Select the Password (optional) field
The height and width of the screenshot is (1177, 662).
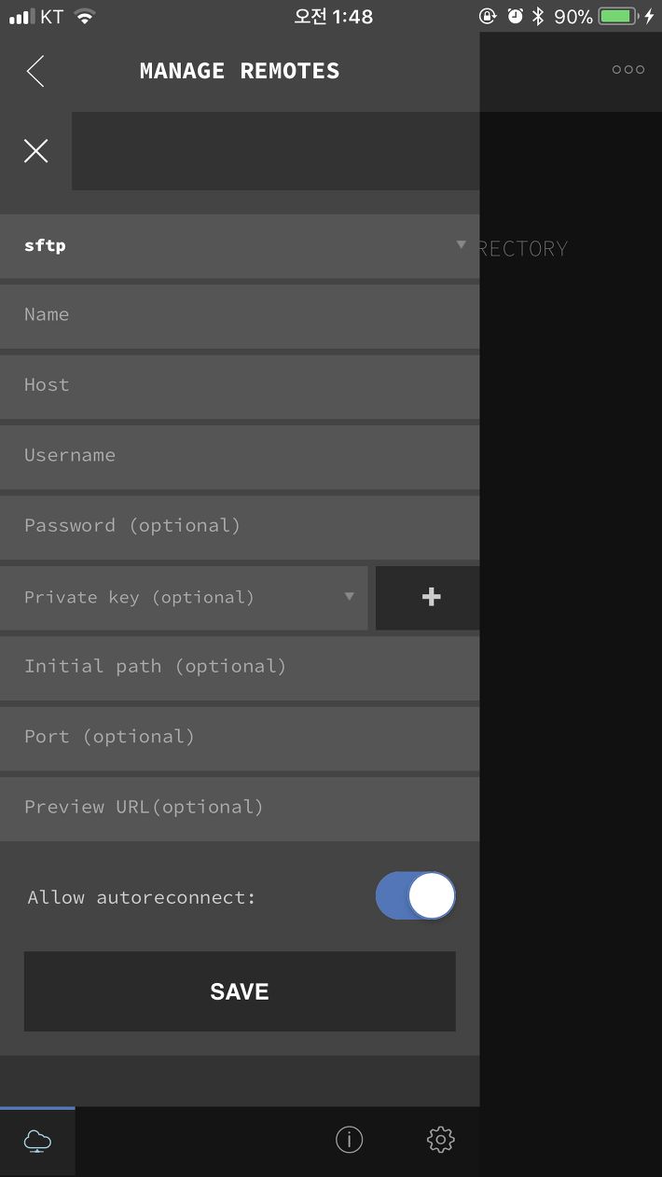click(240, 527)
